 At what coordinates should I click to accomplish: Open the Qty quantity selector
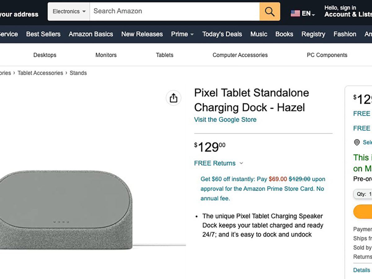[x=363, y=194]
